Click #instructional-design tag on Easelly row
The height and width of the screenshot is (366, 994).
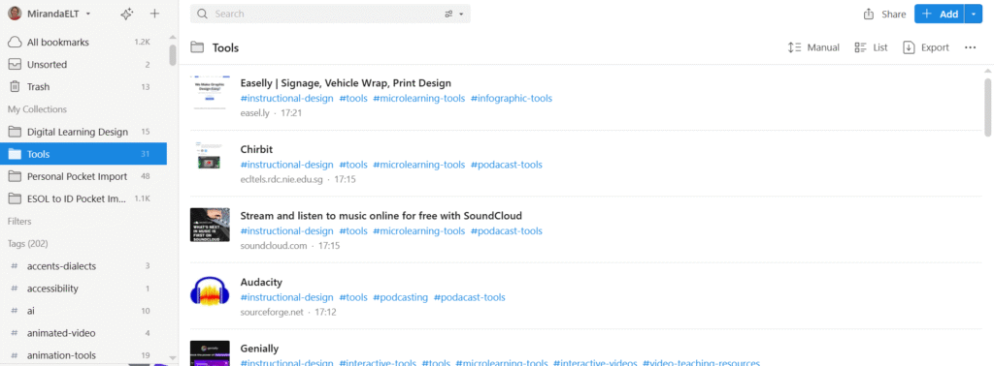[x=286, y=99]
